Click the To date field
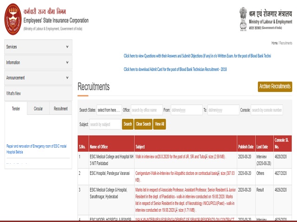This screenshot has height=222, width=297. pos(223,110)
